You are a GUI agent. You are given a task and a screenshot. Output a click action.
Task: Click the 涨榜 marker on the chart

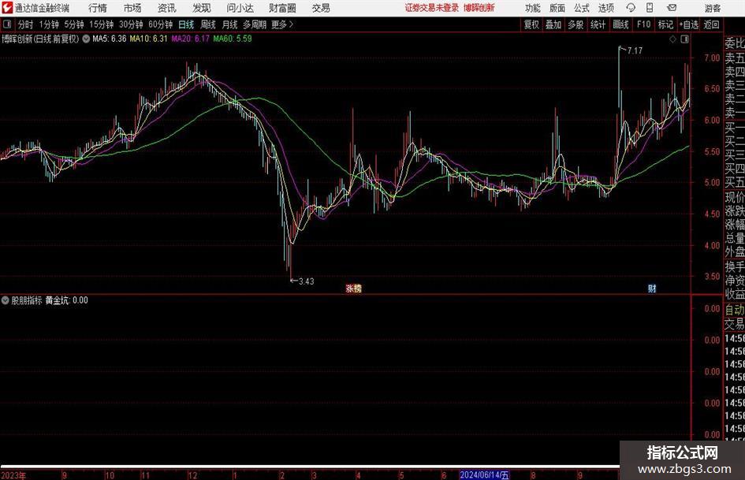[353, 288]
